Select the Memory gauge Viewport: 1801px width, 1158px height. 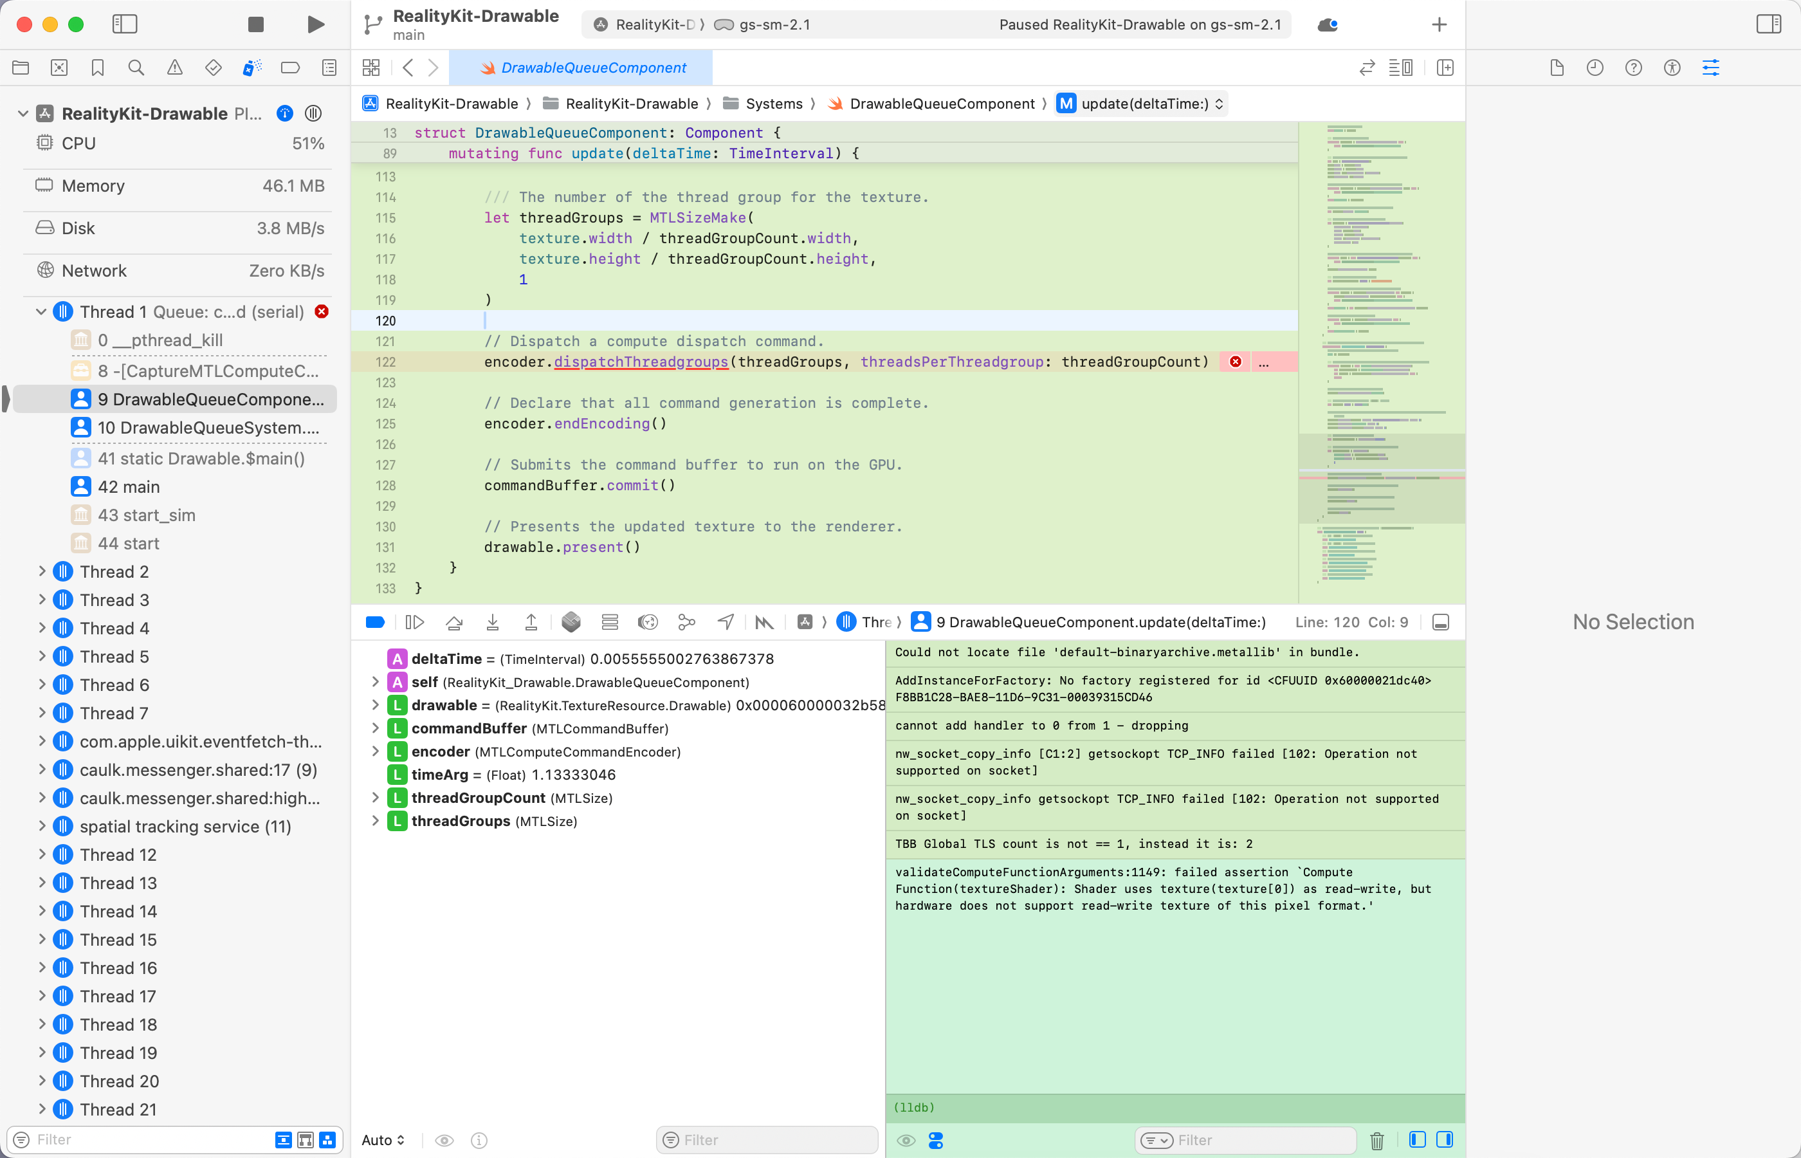coord(179,186)
